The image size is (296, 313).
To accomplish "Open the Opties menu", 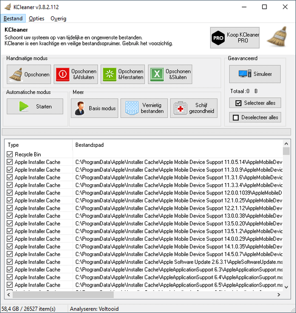I will (x=37, y=19).
